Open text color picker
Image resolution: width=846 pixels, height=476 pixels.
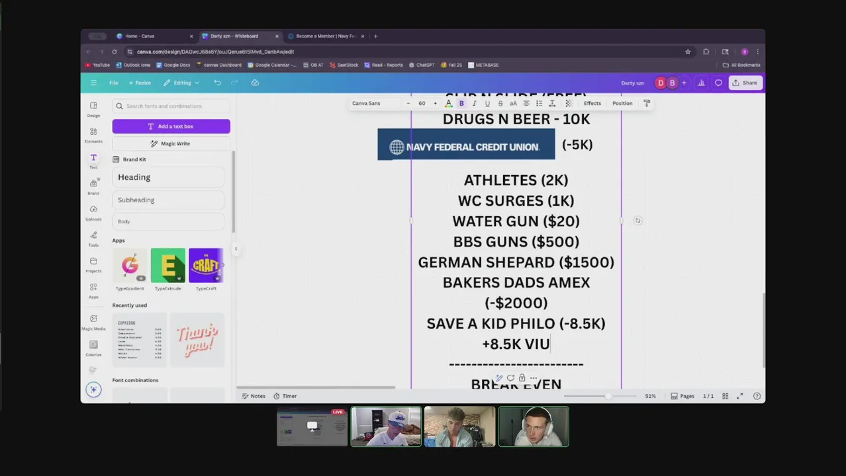pyautogui.click(x=448, y=103)
